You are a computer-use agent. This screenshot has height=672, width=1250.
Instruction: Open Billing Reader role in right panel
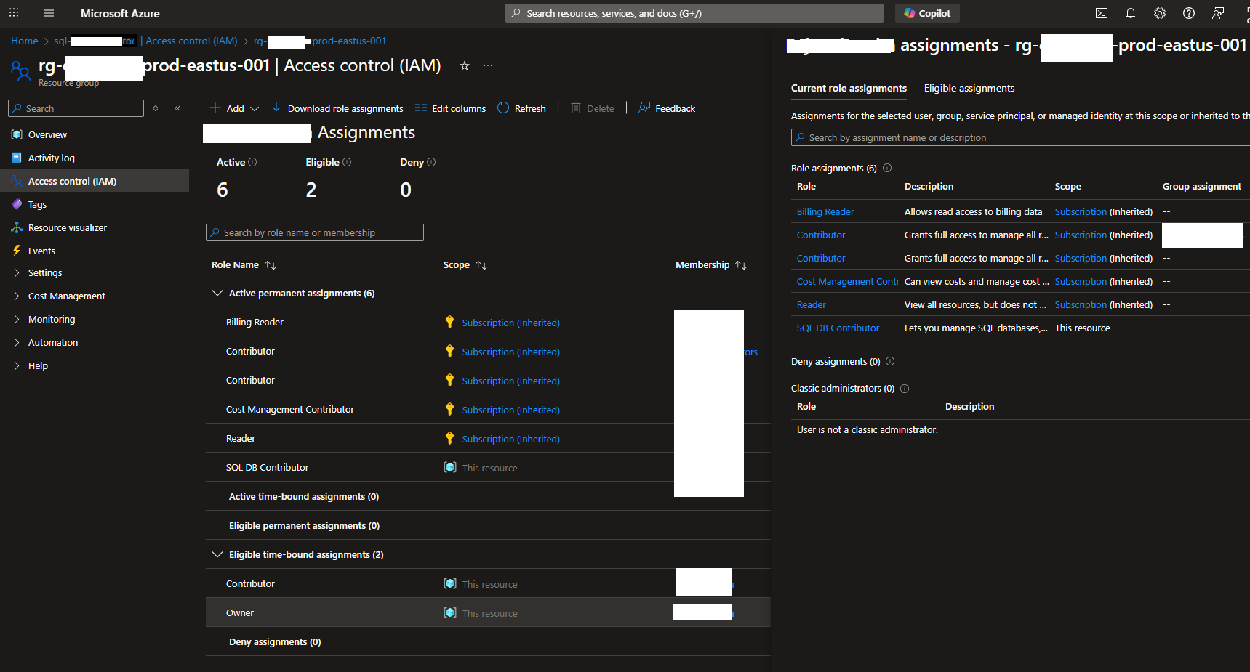point(825,211)
